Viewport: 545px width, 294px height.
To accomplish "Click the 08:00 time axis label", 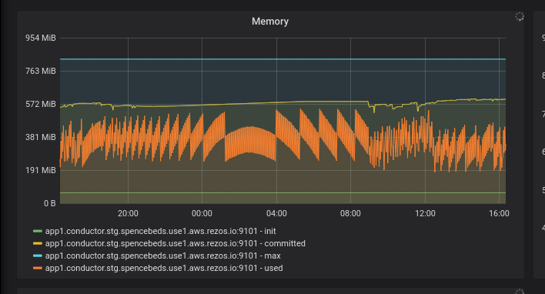I will click(x=350, y=213).
